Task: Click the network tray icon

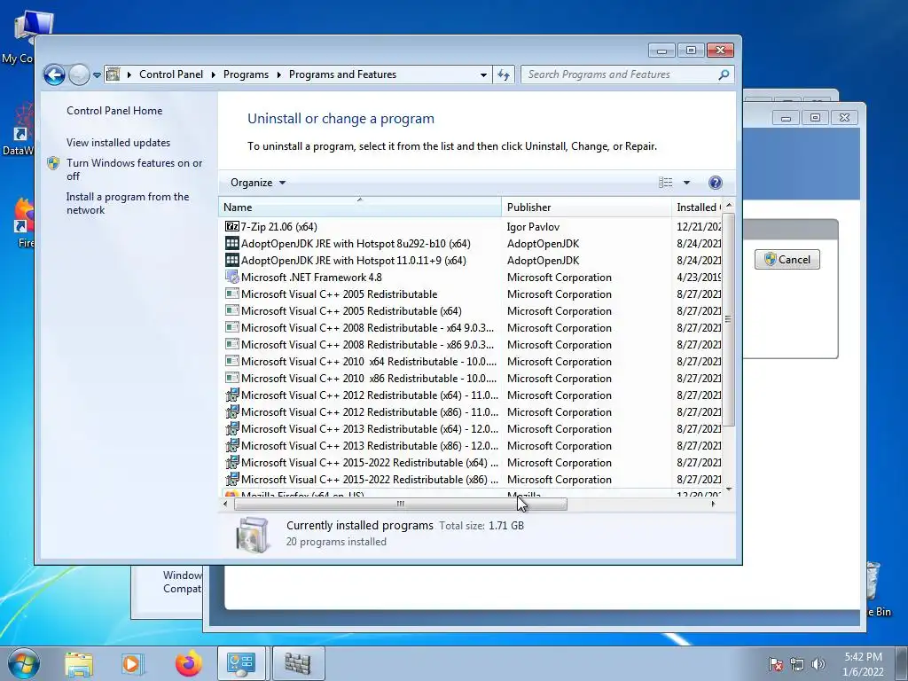Action: coord(797,665)
